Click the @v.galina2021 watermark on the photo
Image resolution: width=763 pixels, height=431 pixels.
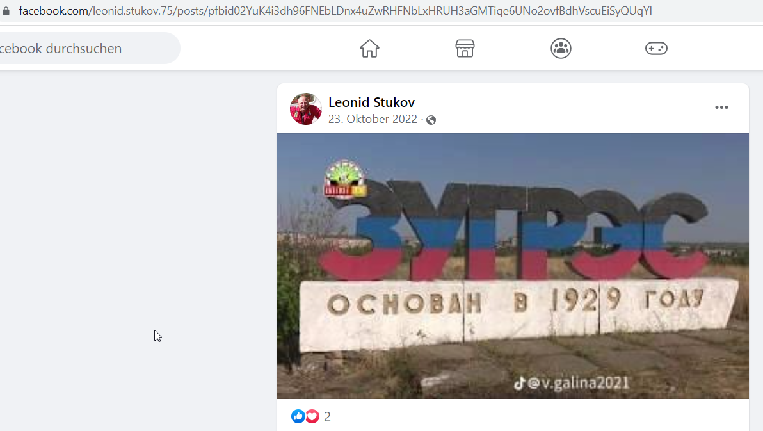click(572, 383)
